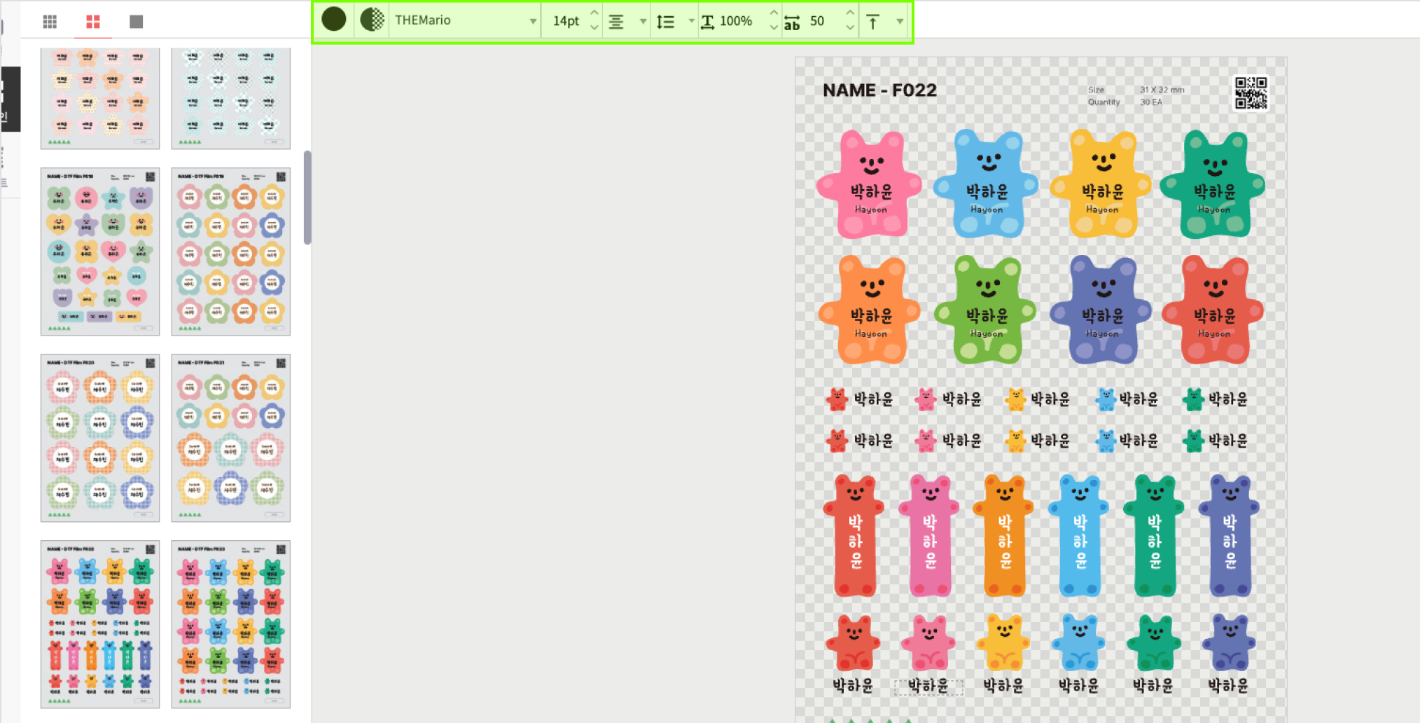This screenshot has height=723, width=1420.
Task: Click the NAME - F022 title text
Action: pyautogui.click(x=879, y=90)
